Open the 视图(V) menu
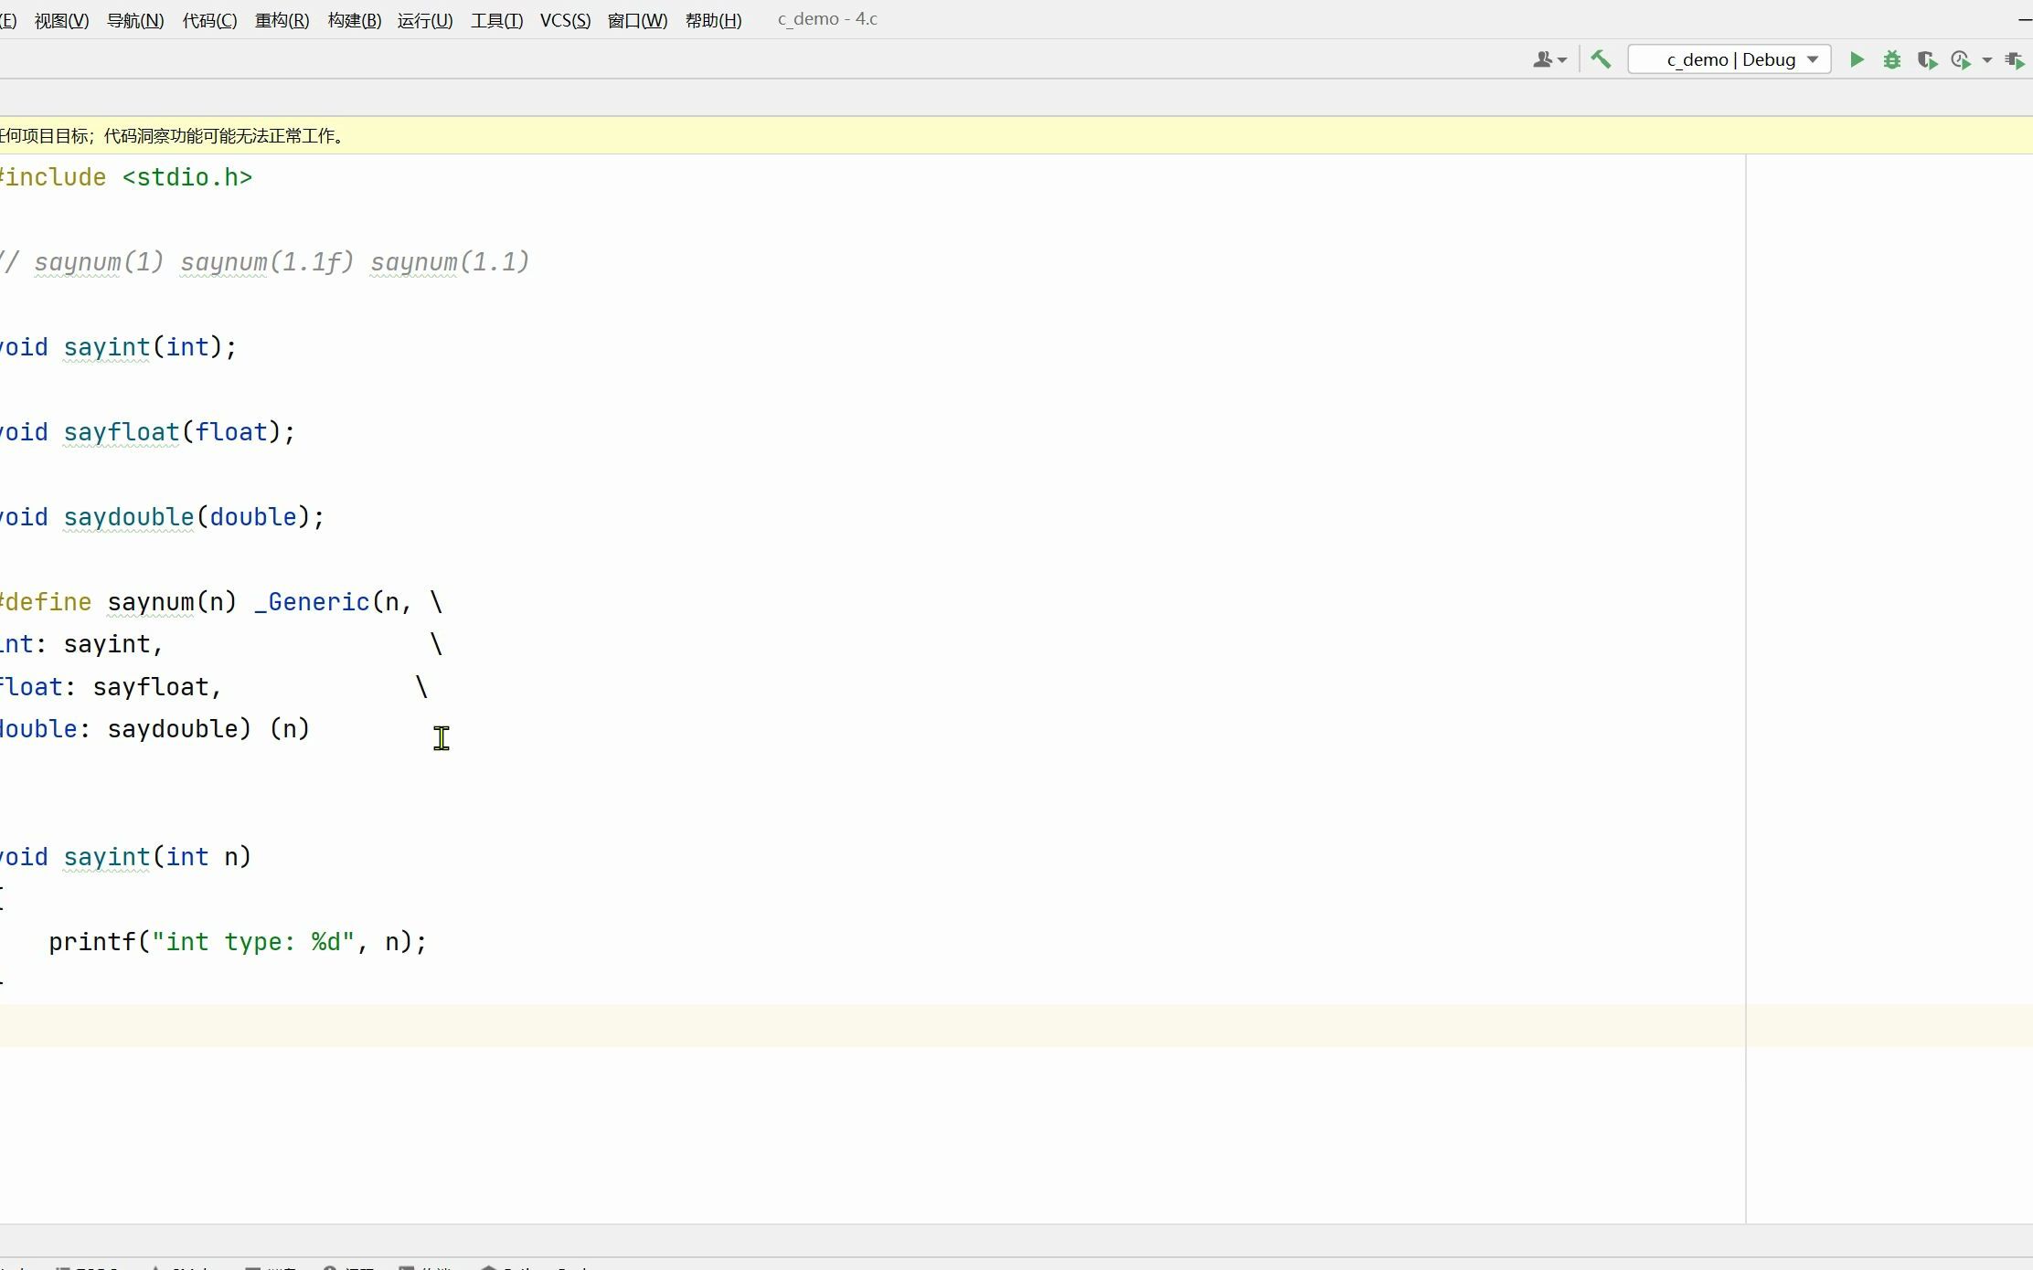 62,20
